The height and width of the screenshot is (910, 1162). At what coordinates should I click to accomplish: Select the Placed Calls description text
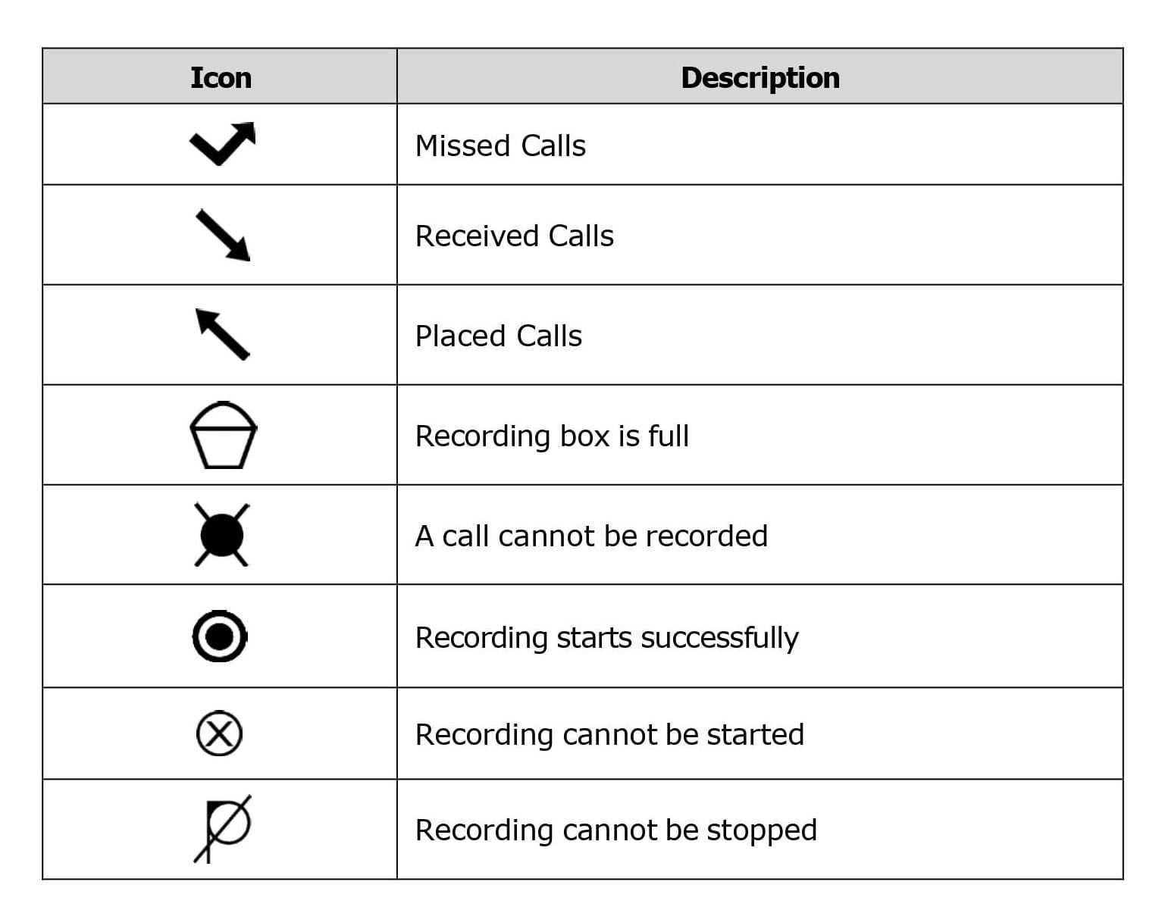(x=498, y=336)
